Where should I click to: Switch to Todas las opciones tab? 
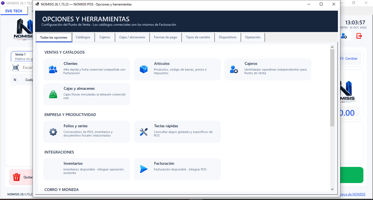tap(54, 37)
